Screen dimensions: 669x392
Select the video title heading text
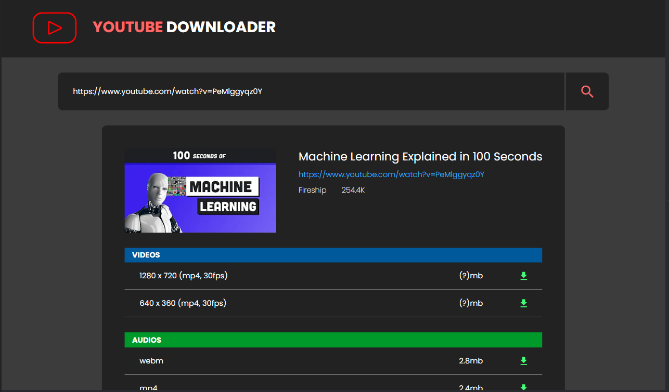(x=420, y=157)
